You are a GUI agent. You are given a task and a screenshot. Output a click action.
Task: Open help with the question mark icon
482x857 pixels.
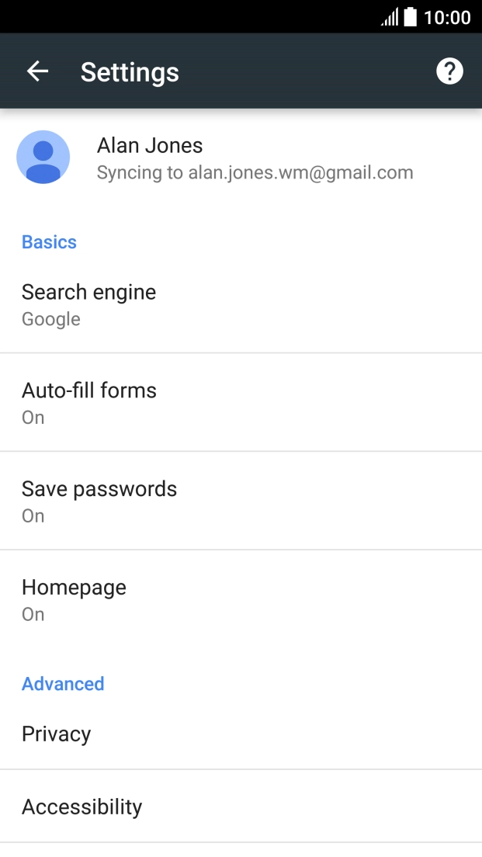tap(449, 71)
